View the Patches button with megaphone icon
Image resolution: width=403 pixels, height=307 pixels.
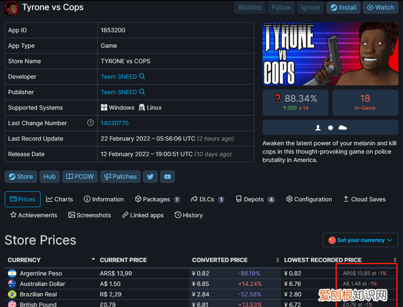click(x=119, y=177)
